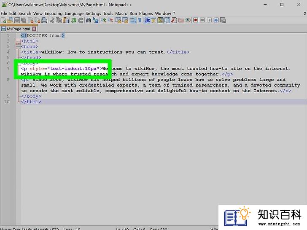Open the Run menu
307x230 pixels.
point(133,13)
